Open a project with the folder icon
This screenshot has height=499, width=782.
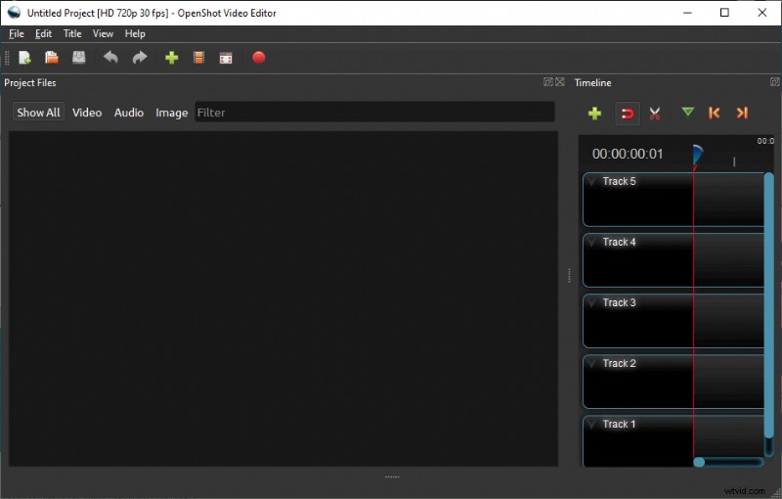[x=52, y=58]
